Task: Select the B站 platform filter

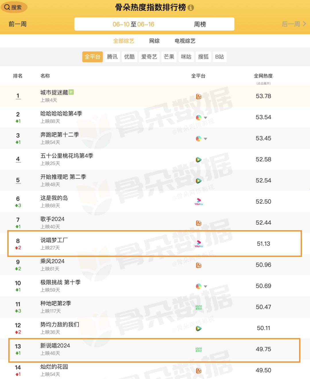Action: tap(220, 57)
